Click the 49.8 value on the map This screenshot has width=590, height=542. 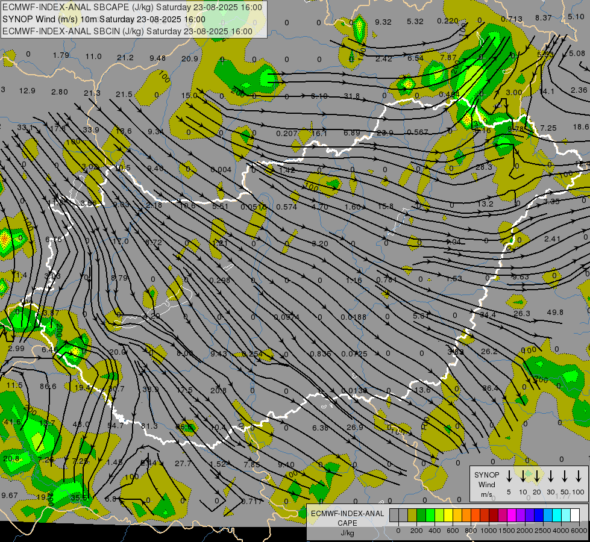click(555, 312)
